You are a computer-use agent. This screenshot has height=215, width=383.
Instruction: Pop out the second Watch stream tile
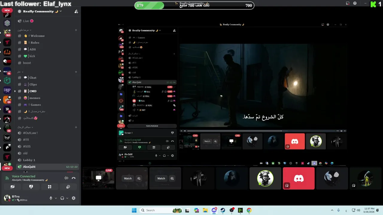tap(172, 178)
